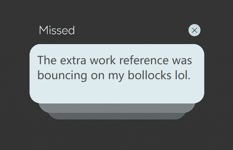Click the Missed heading label
Image resolution: width=233 pixels, height=150 pixels.
(57, 30)
